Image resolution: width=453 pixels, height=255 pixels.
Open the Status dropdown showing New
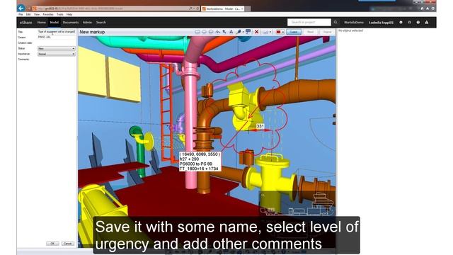[x=57, y=49]
